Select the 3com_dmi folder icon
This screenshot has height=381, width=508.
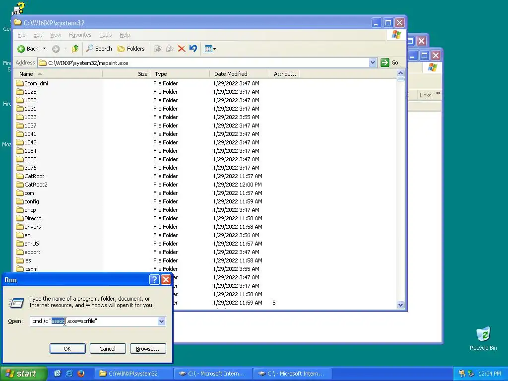(x=20, y=83)
